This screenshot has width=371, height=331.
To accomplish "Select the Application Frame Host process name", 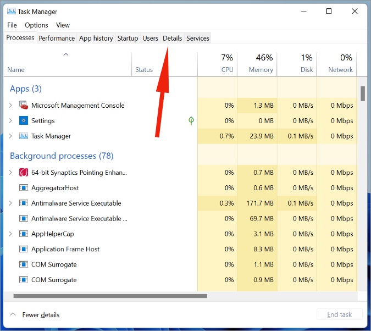I will (65, 249).
